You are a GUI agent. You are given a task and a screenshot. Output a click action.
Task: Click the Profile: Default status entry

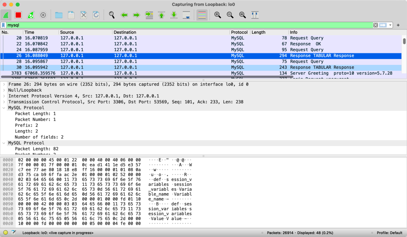tap(389, 233)
